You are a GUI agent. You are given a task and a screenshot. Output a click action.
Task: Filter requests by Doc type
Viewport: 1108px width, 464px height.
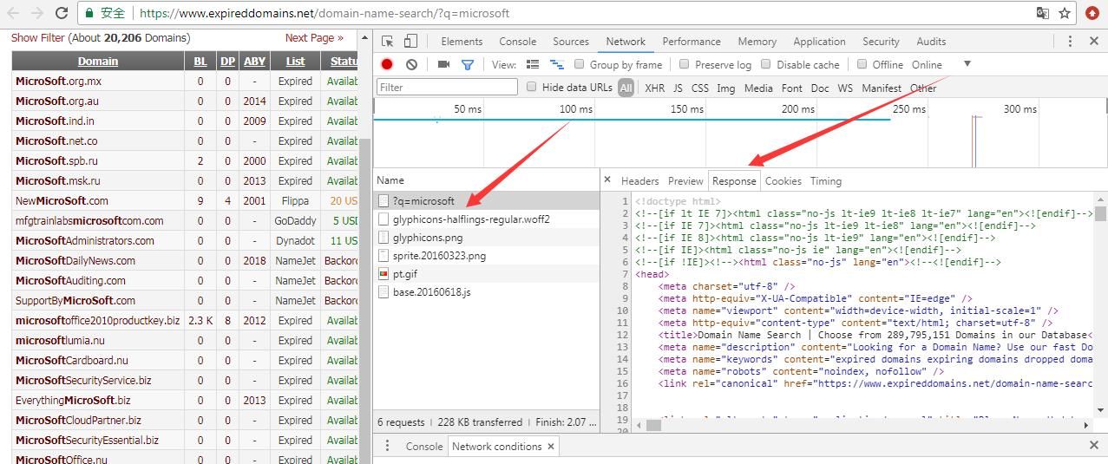pyautogui.click(x=820, y=88)
